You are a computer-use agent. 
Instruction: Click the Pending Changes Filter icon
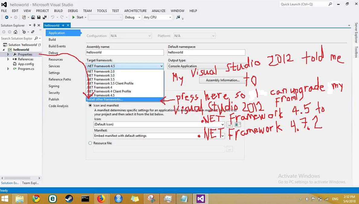[x=24, y=32]
